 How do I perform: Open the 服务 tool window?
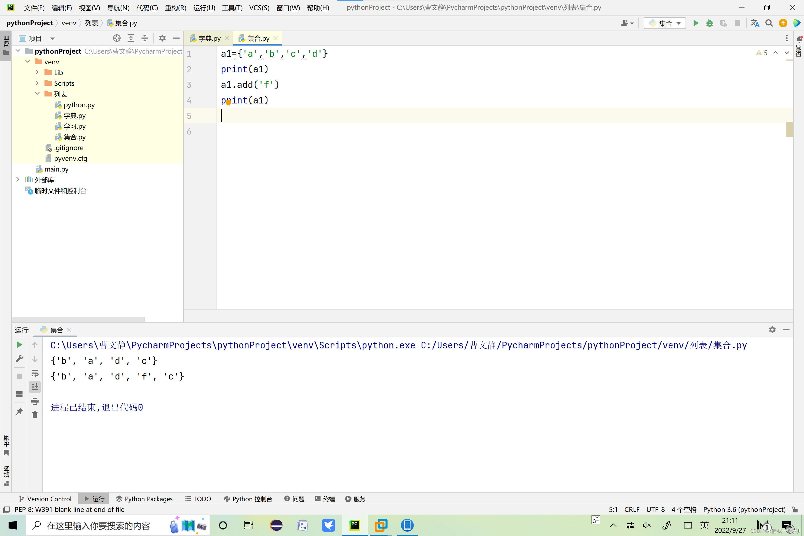pyautogui.click(x=355, y=499)
